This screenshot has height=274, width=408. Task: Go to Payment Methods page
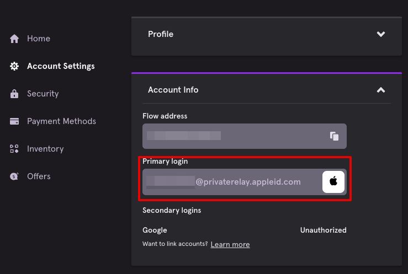point(61,121)
